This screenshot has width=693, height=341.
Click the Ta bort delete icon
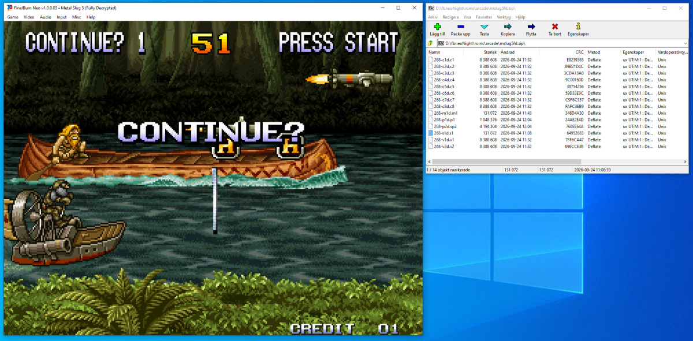pos(555,27)
